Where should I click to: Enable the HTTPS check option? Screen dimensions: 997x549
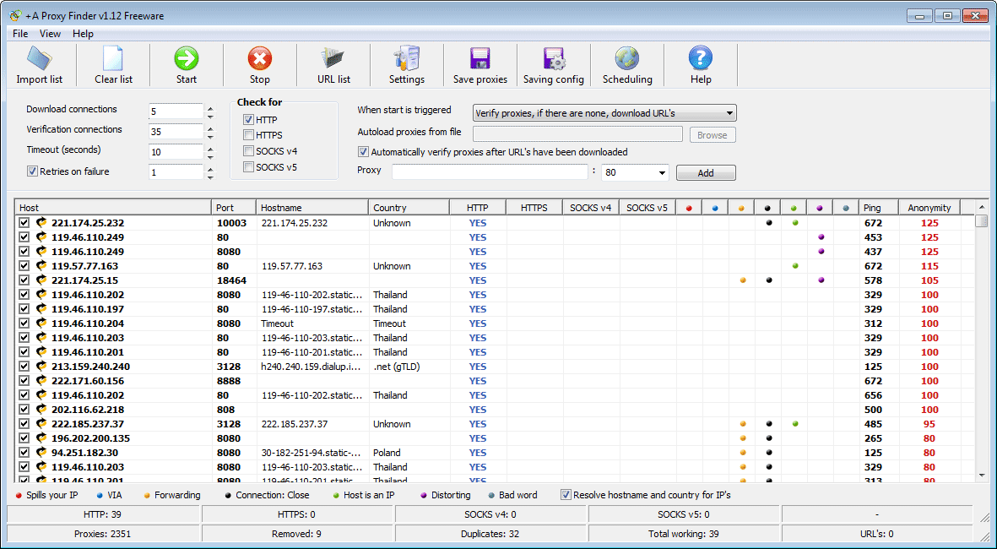[x=248, y=135]
